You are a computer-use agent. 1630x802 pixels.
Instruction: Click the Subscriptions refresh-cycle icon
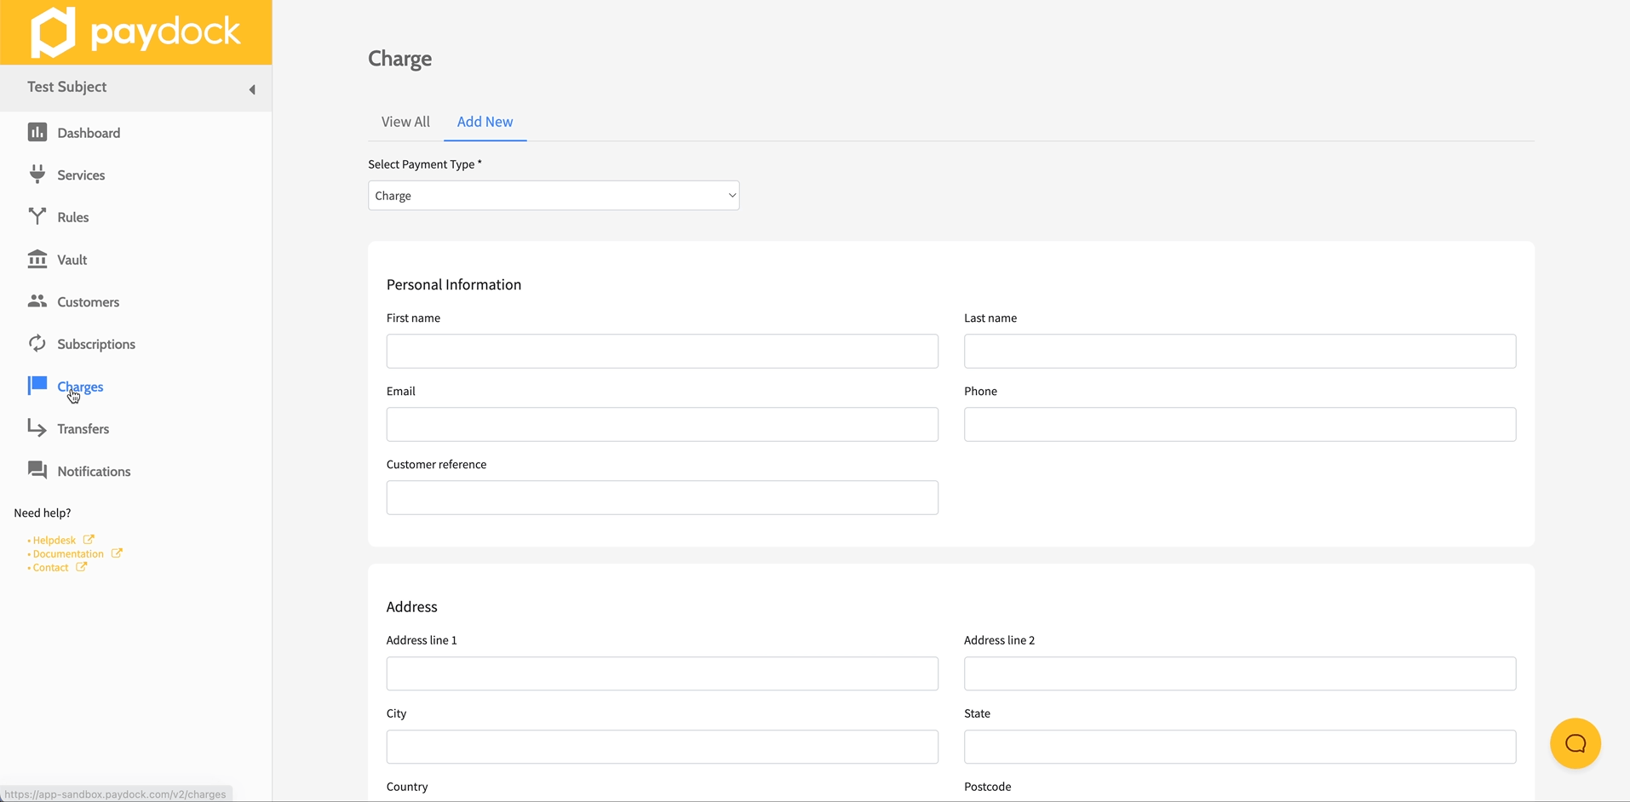click(x=37, y=343)
